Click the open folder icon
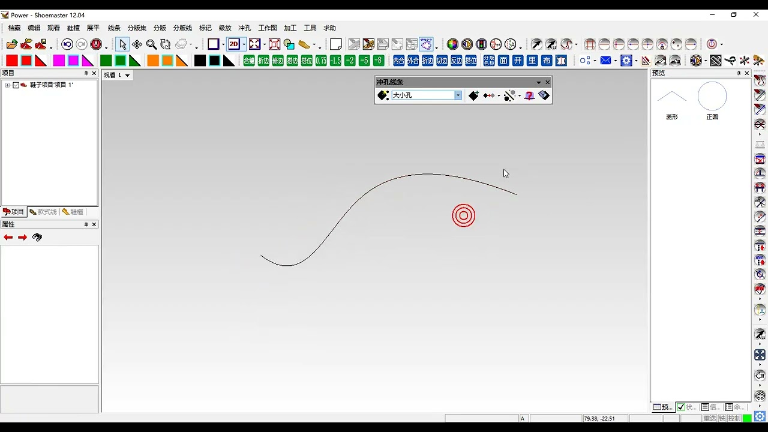Image resolution: width=768 pixels, height=432 pixels. tap(12, 44)
